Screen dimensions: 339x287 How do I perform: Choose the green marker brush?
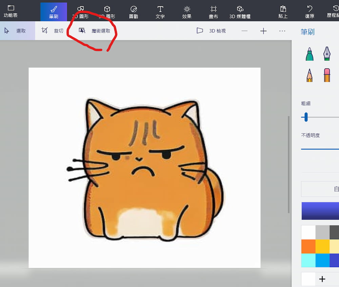tap(309, 54)
